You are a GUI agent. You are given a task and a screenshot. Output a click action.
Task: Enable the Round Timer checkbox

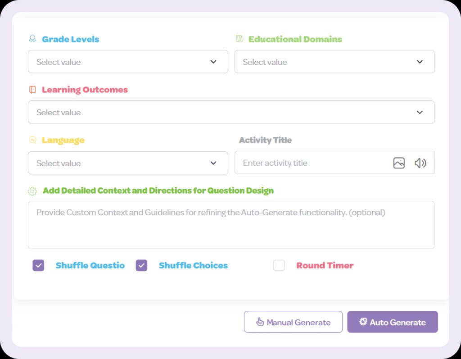(279, 265)
